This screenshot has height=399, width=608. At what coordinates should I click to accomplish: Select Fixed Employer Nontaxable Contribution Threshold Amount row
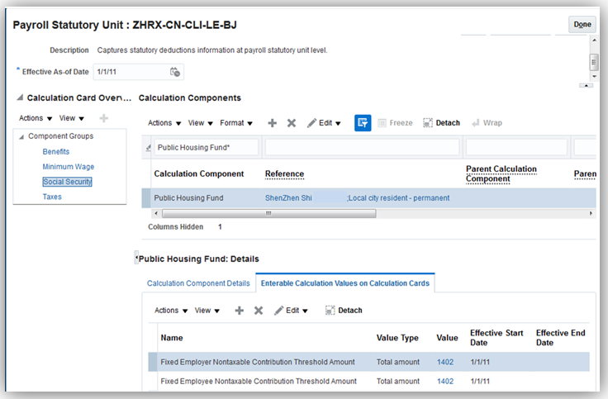(x=368, y=362)
